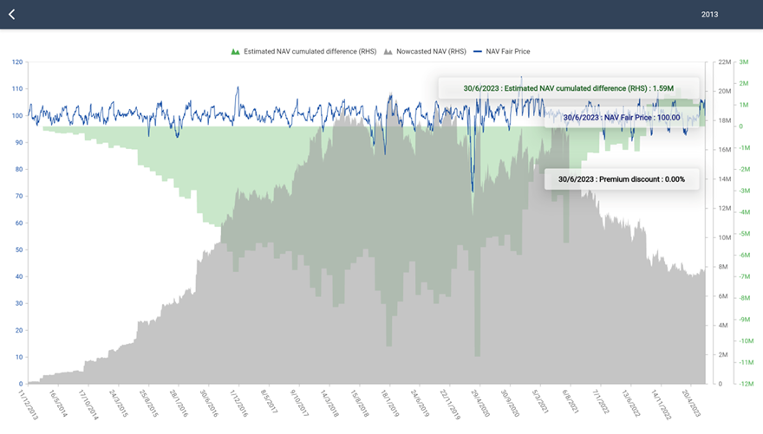Viewport: 763px width, 434px height.
Task: Click the Premium discount 0.00% tooltip
Action: [621, 179]
